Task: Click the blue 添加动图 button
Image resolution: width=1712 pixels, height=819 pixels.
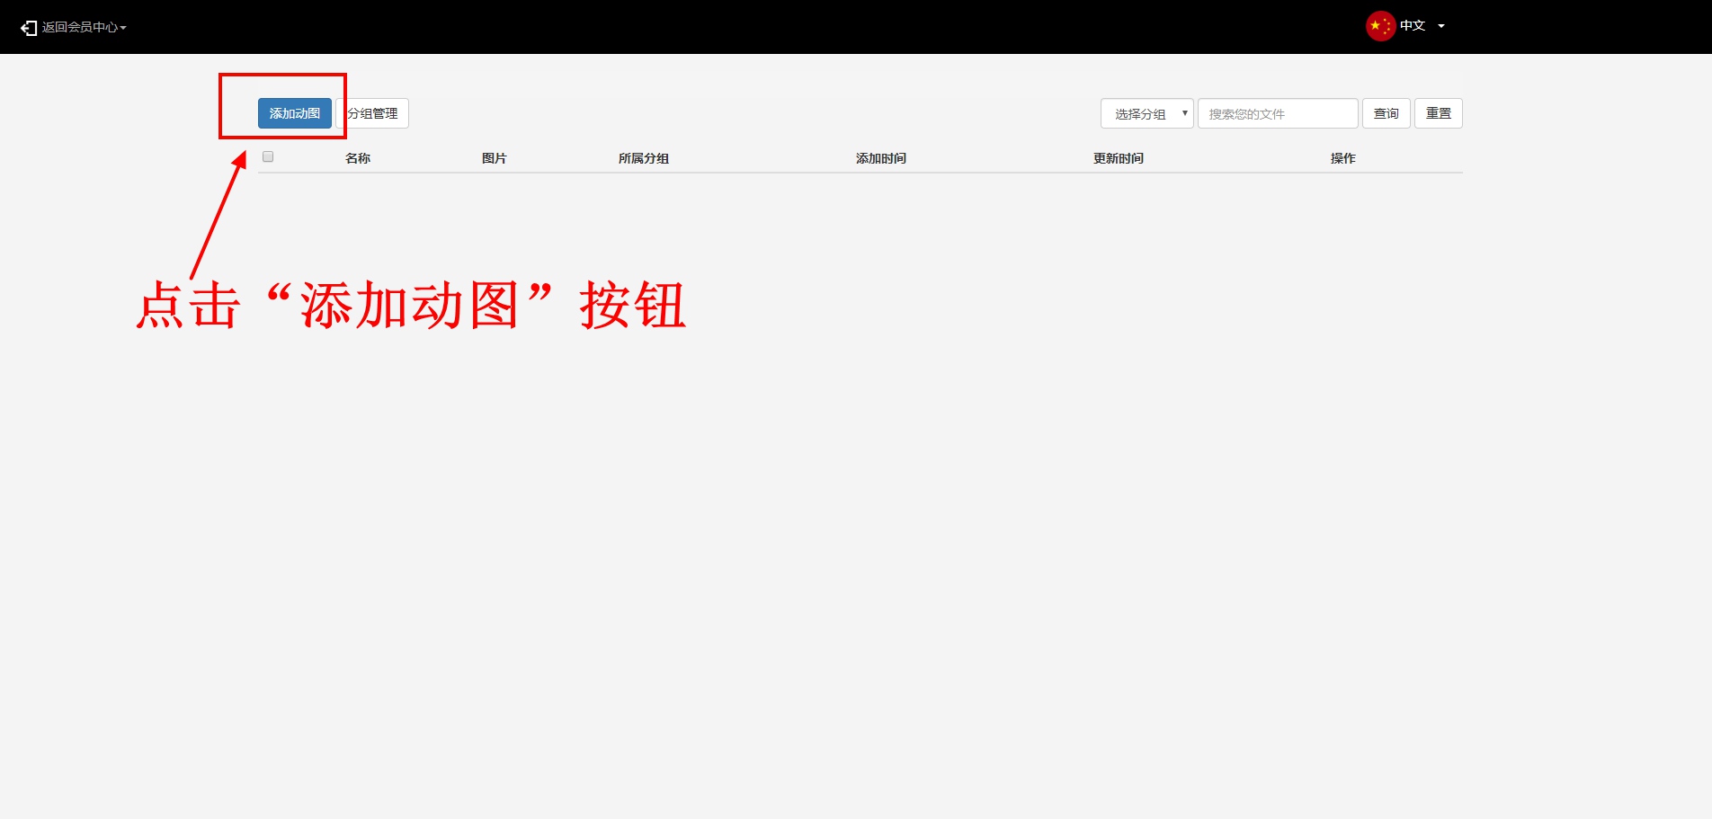Action: [294, 113]
